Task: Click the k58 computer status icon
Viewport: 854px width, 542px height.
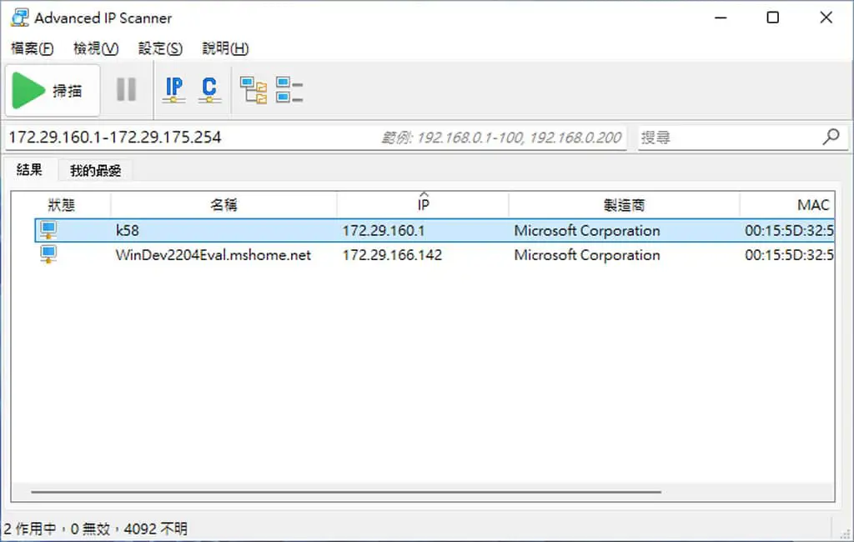Action: coord(48,230)
